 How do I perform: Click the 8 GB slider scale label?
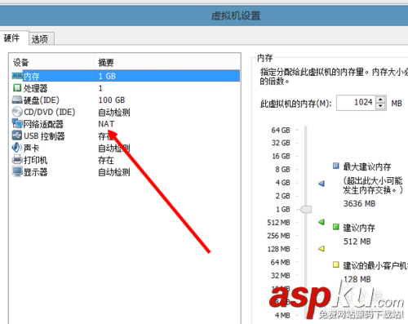click(282, 169)
